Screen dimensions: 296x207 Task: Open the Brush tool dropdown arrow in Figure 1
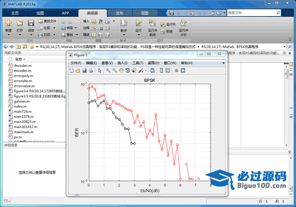[146, 70]
